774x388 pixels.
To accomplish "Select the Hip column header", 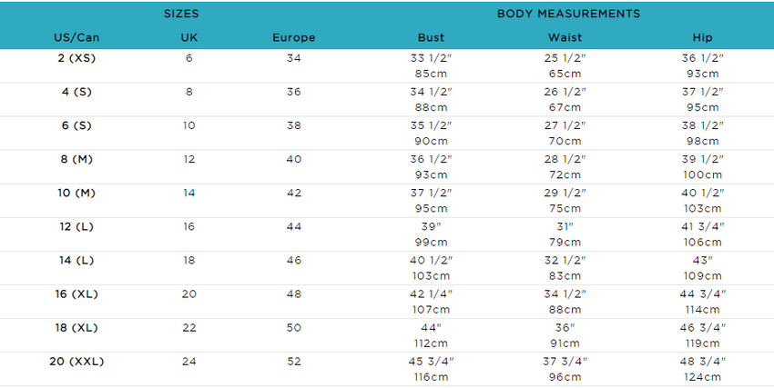I will click(702, 38).
